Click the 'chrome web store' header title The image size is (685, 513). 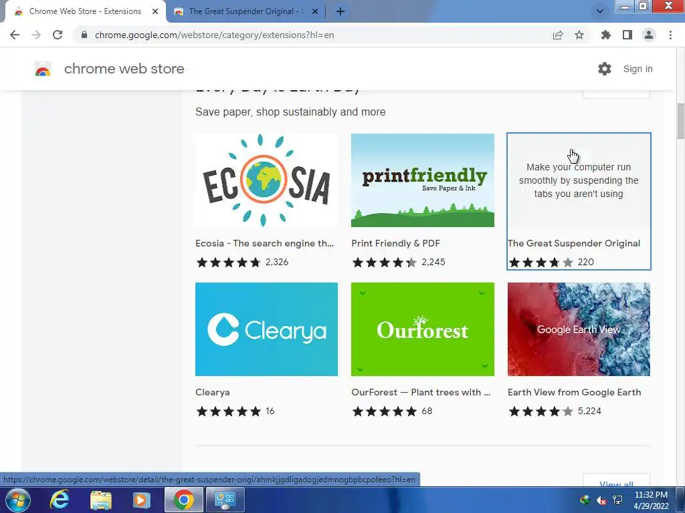[x=124, y=69]
